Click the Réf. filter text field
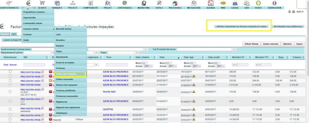This screenshot has height=123, width=309. point(34,65)
